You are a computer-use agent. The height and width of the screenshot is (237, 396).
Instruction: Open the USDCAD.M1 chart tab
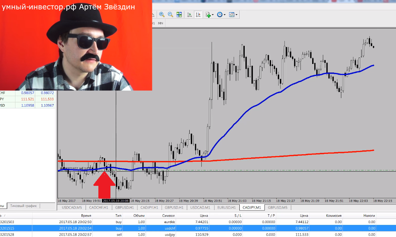click(x=200, y=208)
